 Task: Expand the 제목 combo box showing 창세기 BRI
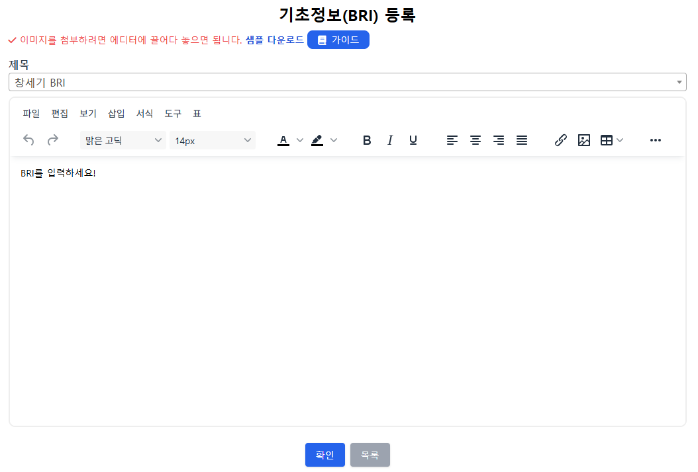(347, 82)
